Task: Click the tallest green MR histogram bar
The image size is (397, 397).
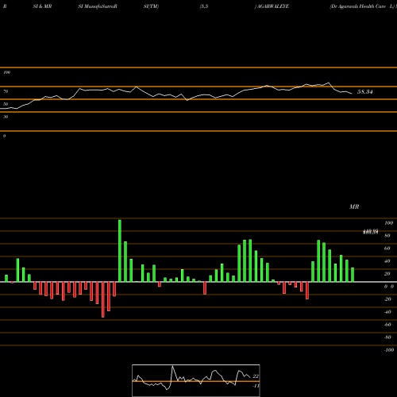Action: (120, 251)
